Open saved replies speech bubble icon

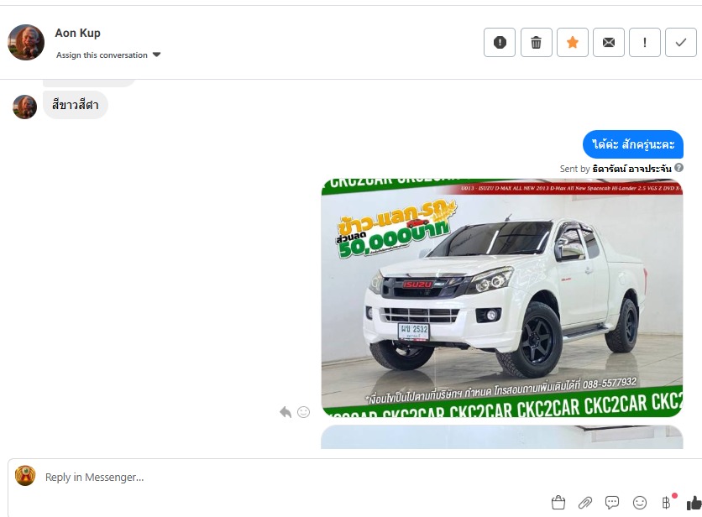click(612, 503)
